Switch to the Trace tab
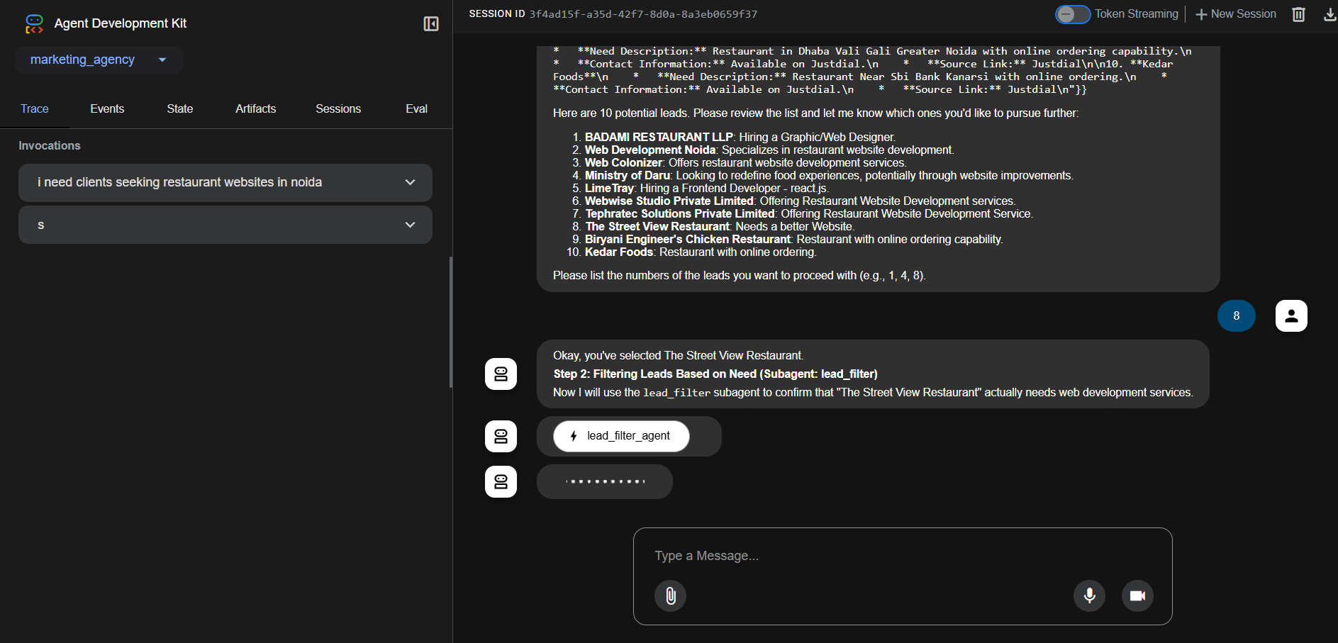This screenshot has height=643, width=1338. pos(35,108)
